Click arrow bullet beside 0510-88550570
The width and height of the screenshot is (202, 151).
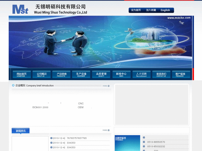pos(144,142)
